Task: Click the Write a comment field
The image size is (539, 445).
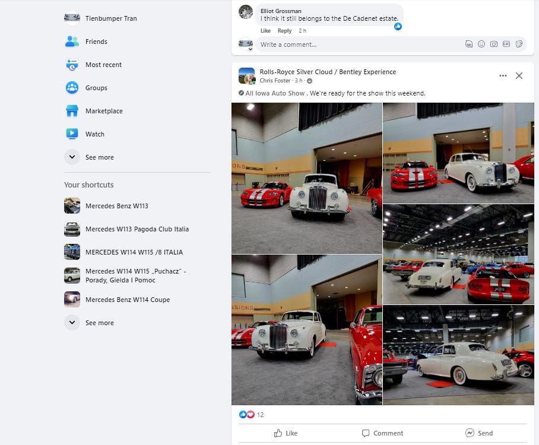Action: coord(356,44)
